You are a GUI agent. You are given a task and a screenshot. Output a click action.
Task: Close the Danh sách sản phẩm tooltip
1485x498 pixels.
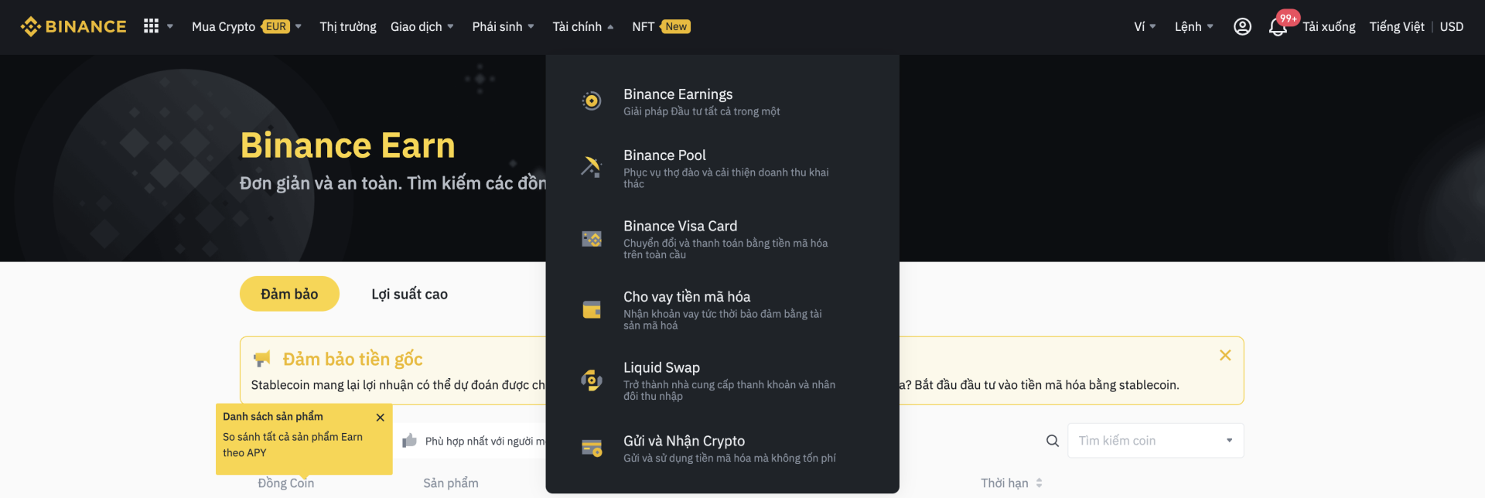tap(381, 418)
